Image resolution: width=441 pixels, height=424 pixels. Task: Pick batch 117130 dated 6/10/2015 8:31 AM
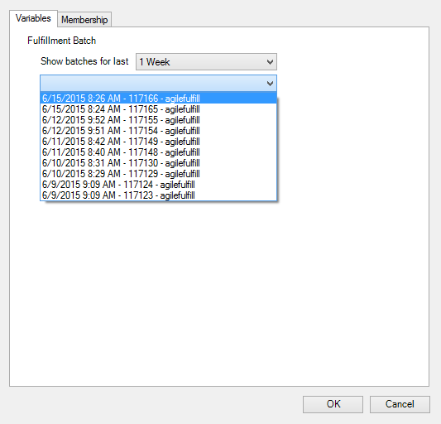coord(158,163)
